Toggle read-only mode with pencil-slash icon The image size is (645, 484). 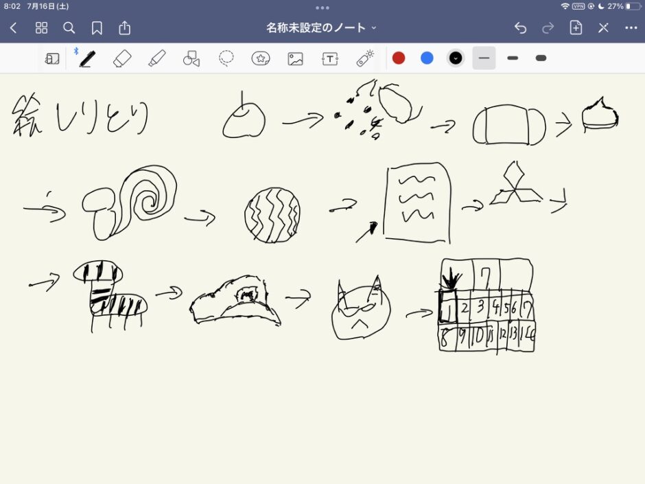coord(603,27)
